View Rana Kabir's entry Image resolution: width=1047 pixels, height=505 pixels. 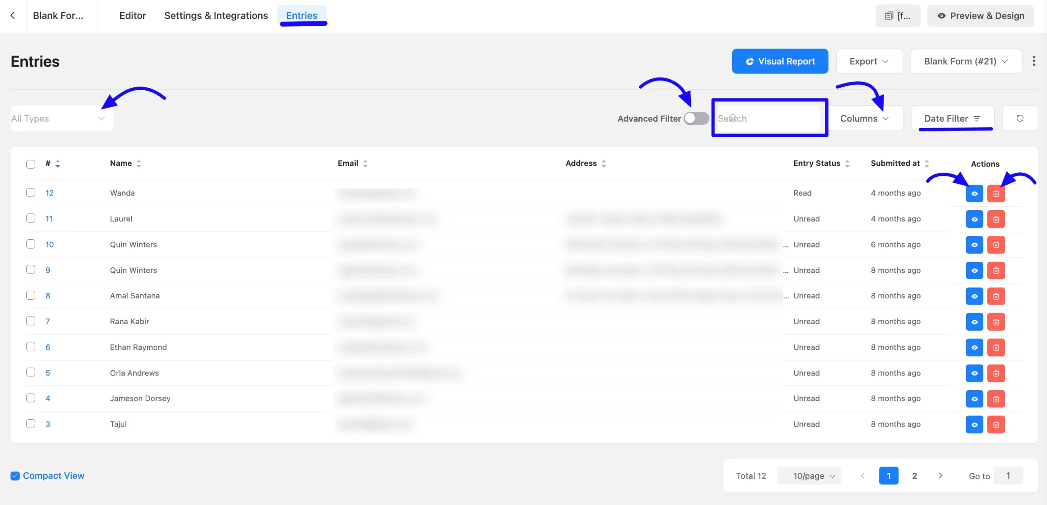pos(974,322)
